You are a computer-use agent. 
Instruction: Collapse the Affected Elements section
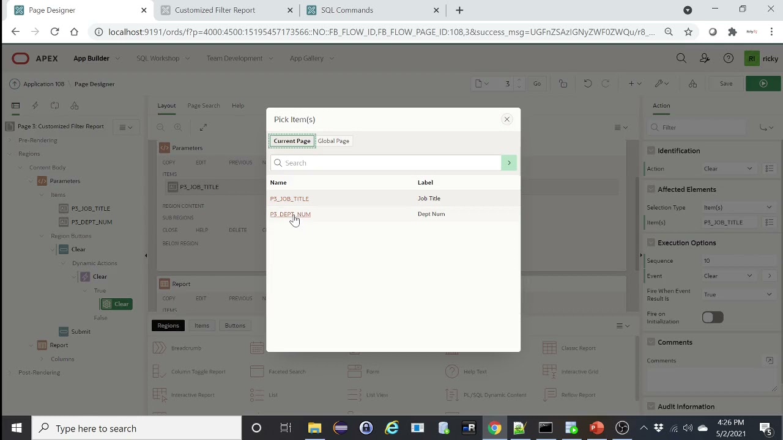[651, 189]
